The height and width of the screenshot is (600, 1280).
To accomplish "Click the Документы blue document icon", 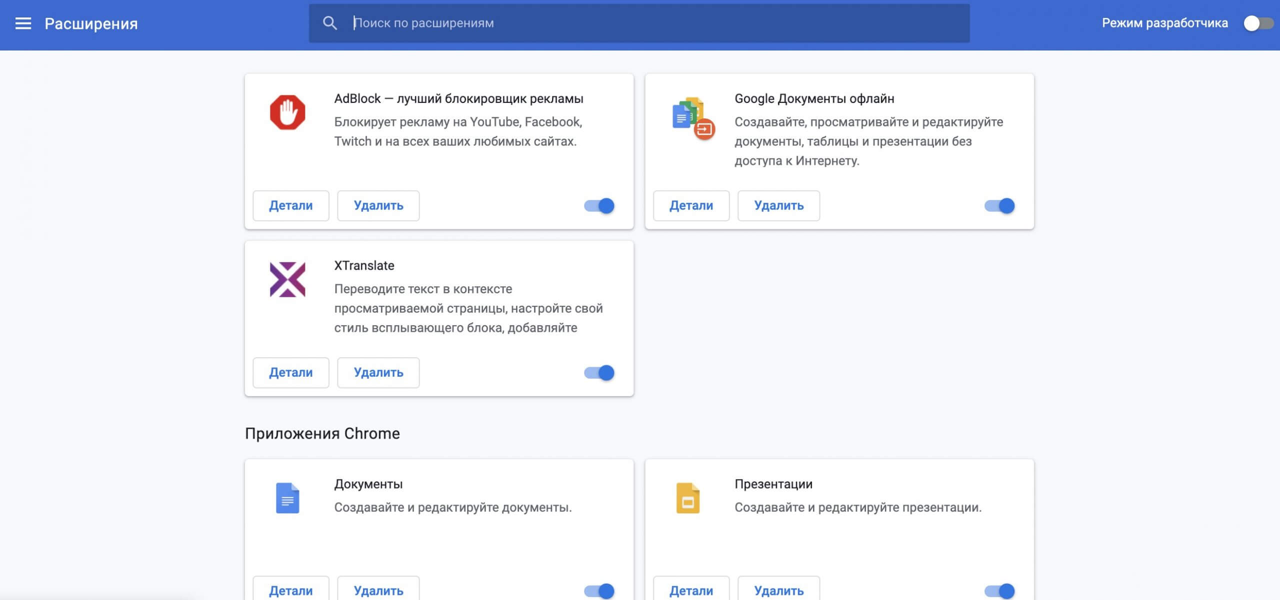I will tap(287, 498).
